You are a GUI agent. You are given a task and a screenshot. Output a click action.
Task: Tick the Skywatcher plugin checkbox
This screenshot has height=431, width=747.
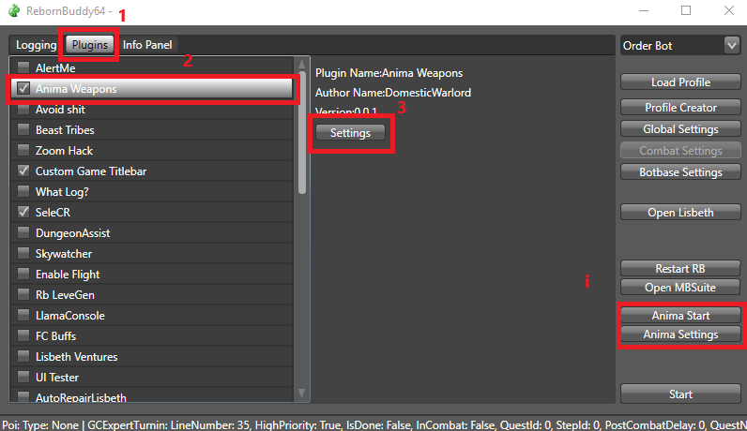pyautogui.click(x=23, y=253)
